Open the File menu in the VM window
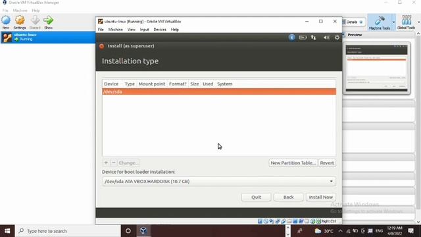Image resolution: width=421 pixels, height=237 pixels. [101, 30]
